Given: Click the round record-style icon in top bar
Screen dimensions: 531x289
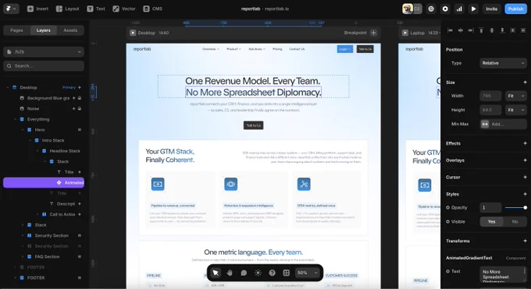Looking at the screenshot, I should tap(445, 9).
